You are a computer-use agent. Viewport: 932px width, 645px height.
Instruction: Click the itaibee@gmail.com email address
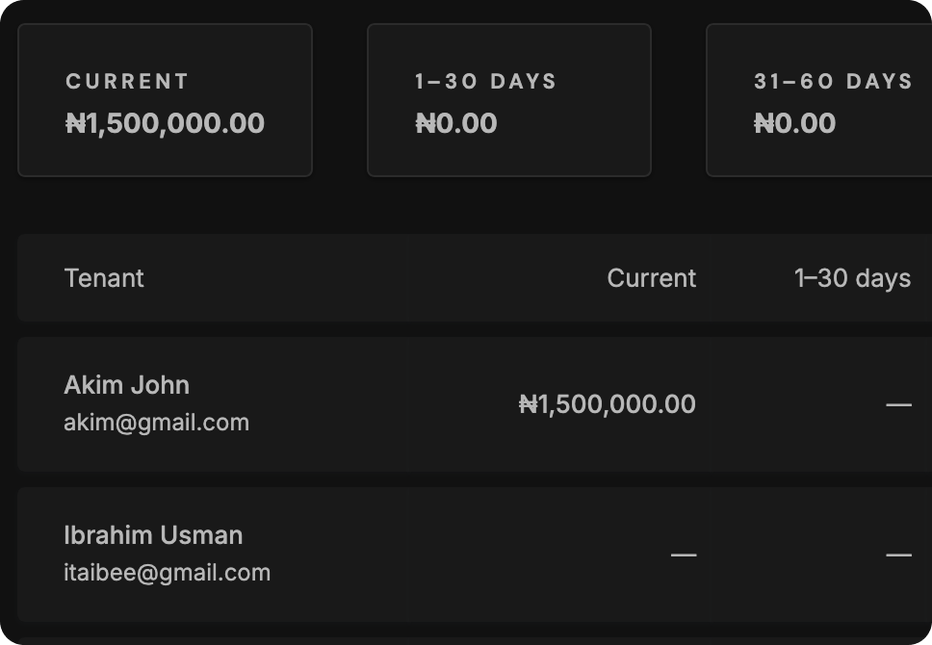click(167, 573)
